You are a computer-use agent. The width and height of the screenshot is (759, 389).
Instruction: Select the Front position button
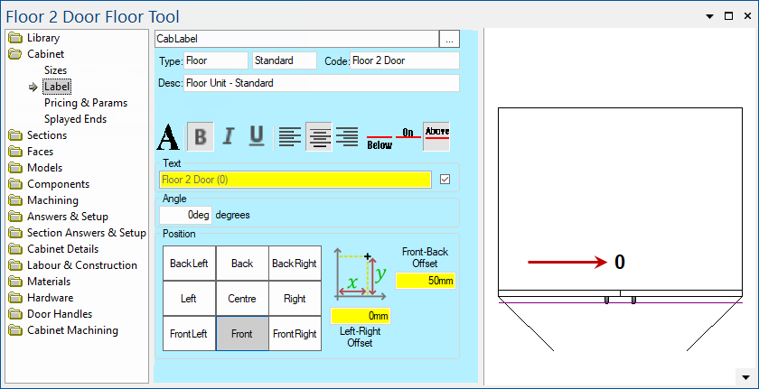point(242,333)
